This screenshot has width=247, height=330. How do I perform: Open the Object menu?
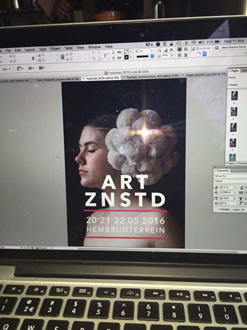point(55,49)
